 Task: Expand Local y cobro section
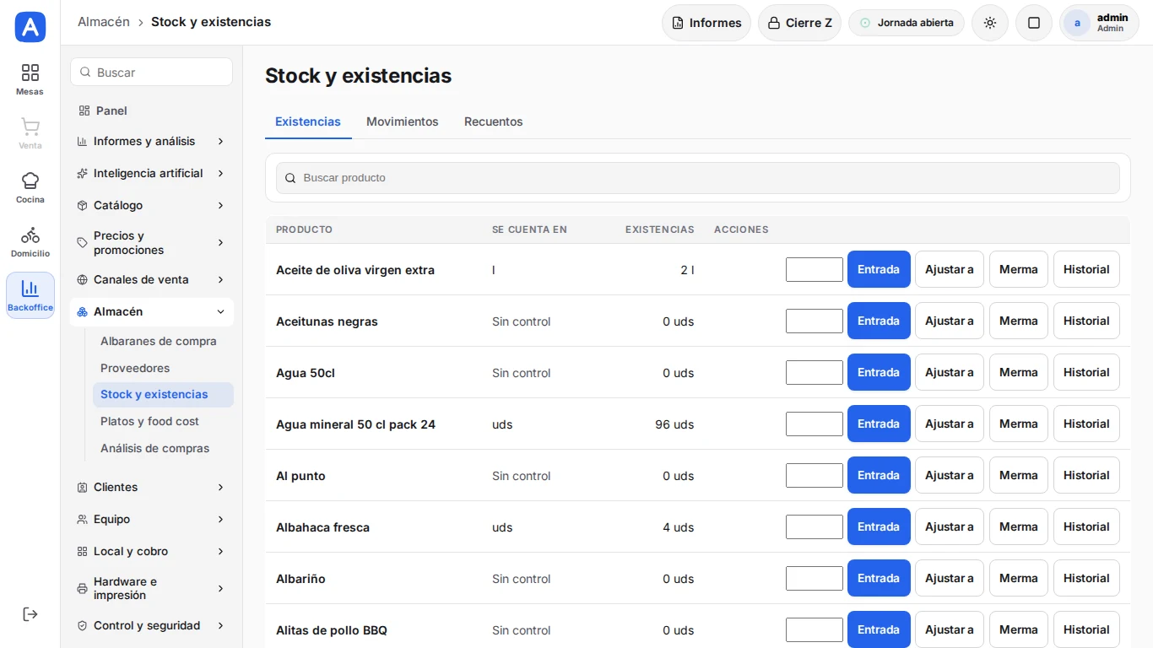click(151, 551)
